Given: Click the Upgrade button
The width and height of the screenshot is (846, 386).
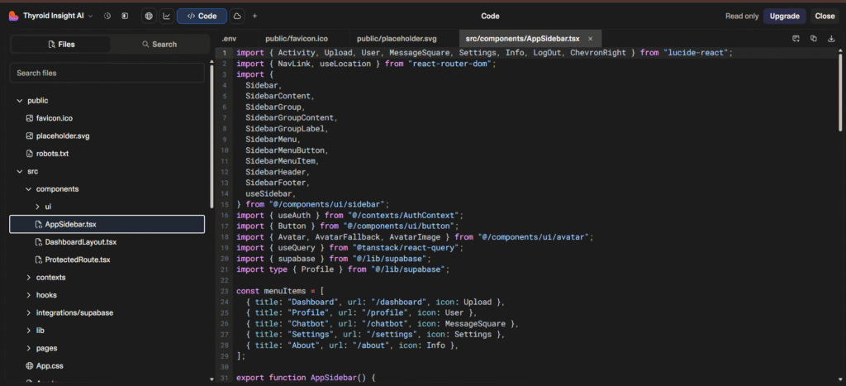Looking at the screenshot, I should (785, 17).
